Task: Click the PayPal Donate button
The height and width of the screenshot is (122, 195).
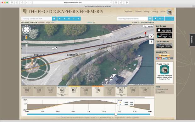Action: click(x=164, y=55)
